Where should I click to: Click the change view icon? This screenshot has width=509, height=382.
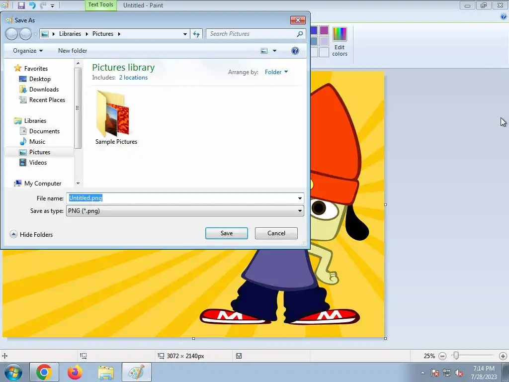pos(264,51)
